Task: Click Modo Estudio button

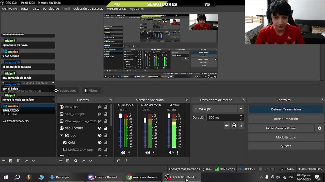Action: 286,137
